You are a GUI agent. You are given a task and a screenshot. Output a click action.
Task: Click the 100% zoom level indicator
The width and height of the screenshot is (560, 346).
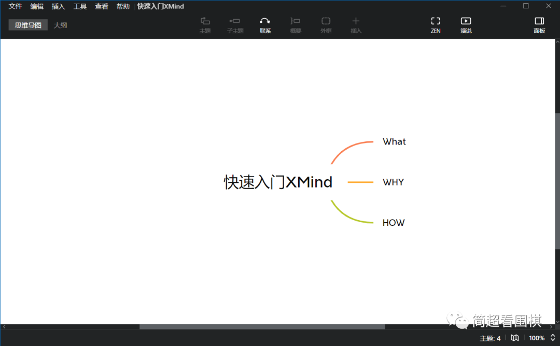[536, 338]
